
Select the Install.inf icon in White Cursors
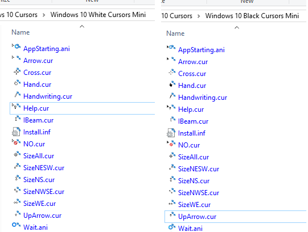[x=16, y=132]
